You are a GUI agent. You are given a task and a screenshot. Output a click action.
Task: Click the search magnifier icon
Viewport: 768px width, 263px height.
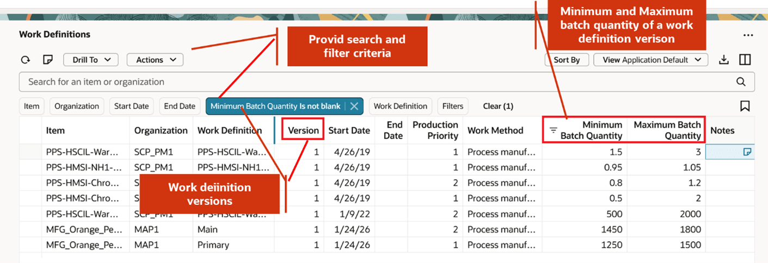pyautogui.click(x=741, y=82)
